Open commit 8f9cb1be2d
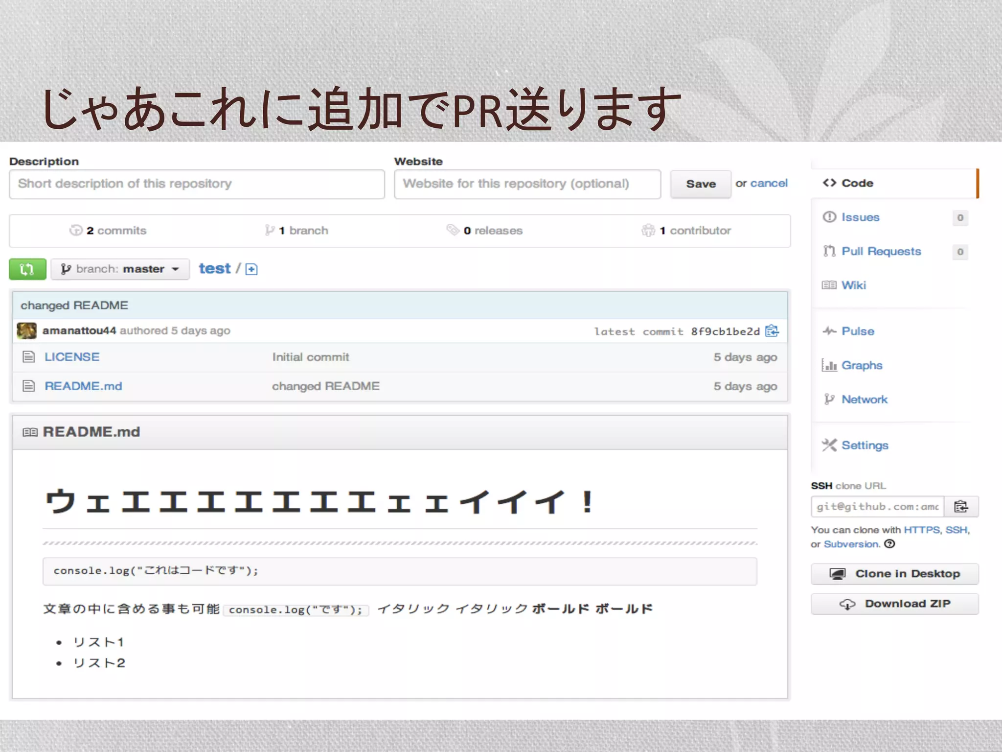Viewport: 1002px width, 752px height. tap(726, 331)
